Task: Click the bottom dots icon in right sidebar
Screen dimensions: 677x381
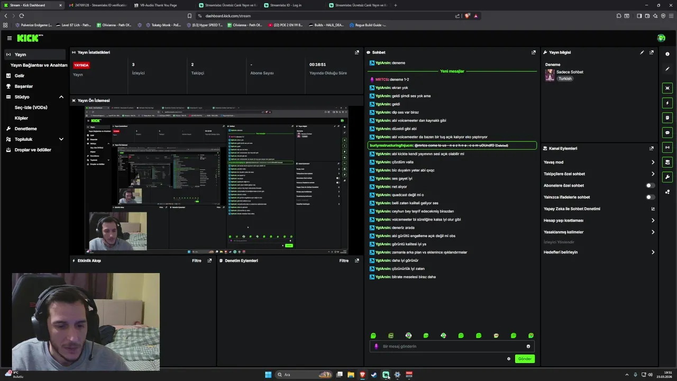Action: pyautogui.click(x=667, y=192)
